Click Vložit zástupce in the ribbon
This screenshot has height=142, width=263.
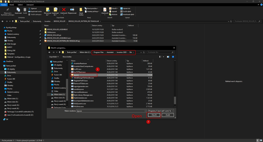coord(35,14)
